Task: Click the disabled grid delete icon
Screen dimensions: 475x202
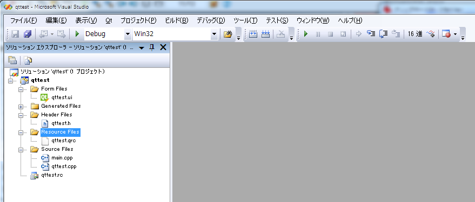Action: pyautogui.click(x=281, y=34)
